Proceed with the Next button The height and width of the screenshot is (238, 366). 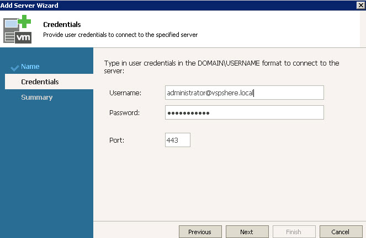[x=246, y=232]
